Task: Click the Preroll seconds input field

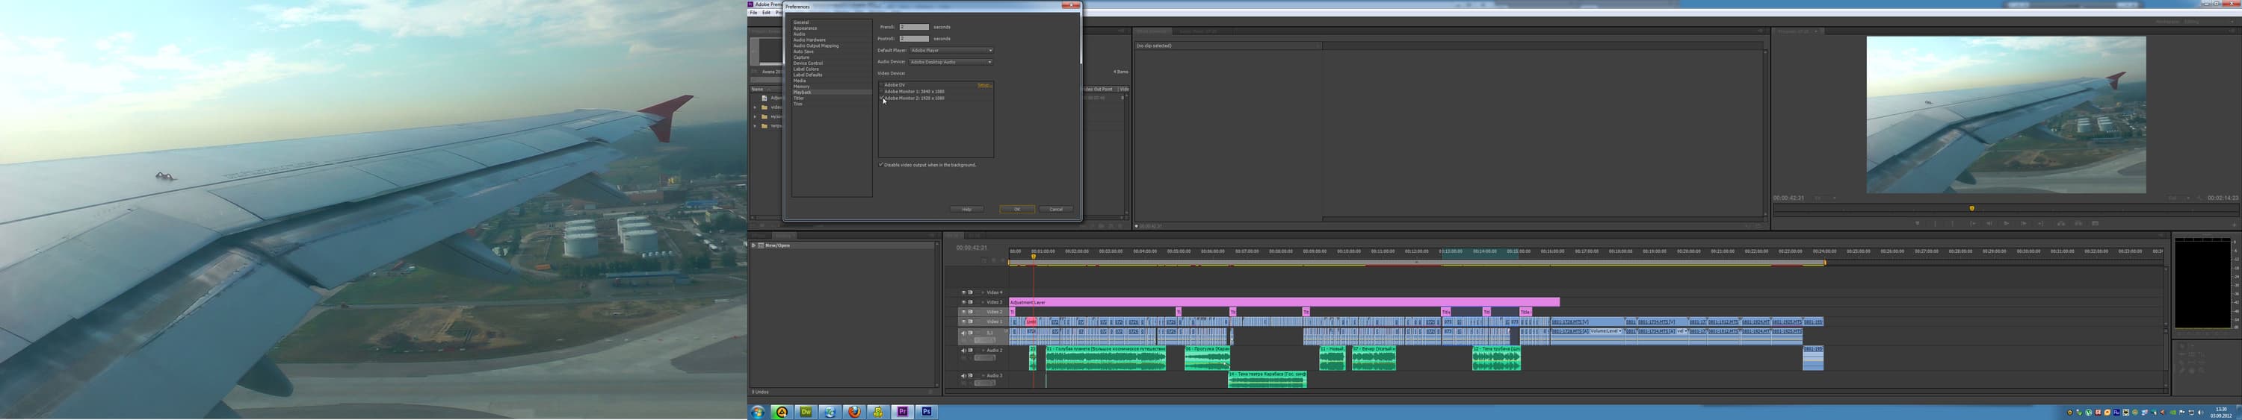Action: coord(914,27)
